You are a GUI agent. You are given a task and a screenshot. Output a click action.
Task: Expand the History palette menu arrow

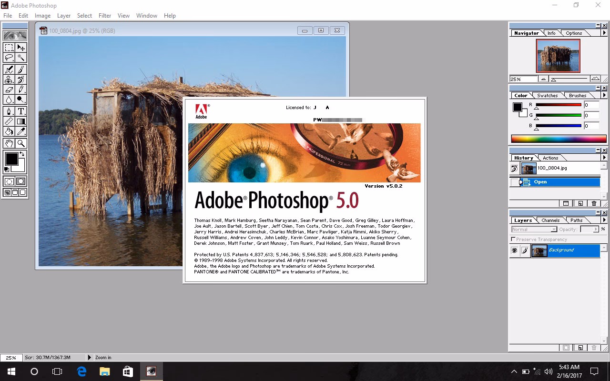tap(603, 158)
